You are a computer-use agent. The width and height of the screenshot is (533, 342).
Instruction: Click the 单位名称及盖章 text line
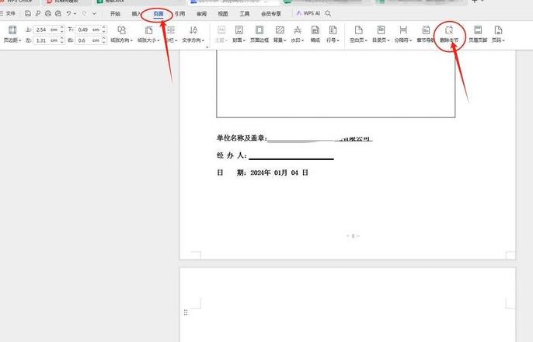[x=294, y=138]
